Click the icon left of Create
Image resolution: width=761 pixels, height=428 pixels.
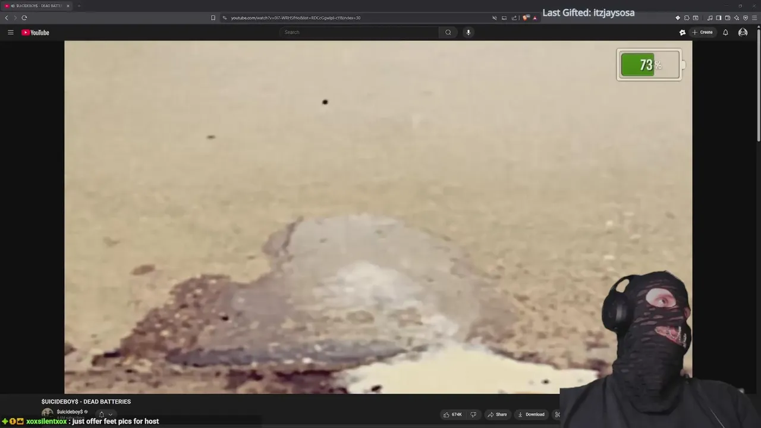(x=683, y=32)
